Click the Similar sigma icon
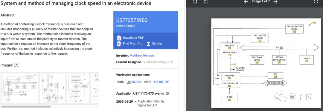The height and width of the screenshot is (111, 323). [x=148, y=44]
